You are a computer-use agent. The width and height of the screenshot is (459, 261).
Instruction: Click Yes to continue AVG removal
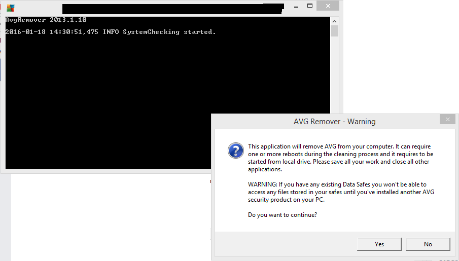379,244
